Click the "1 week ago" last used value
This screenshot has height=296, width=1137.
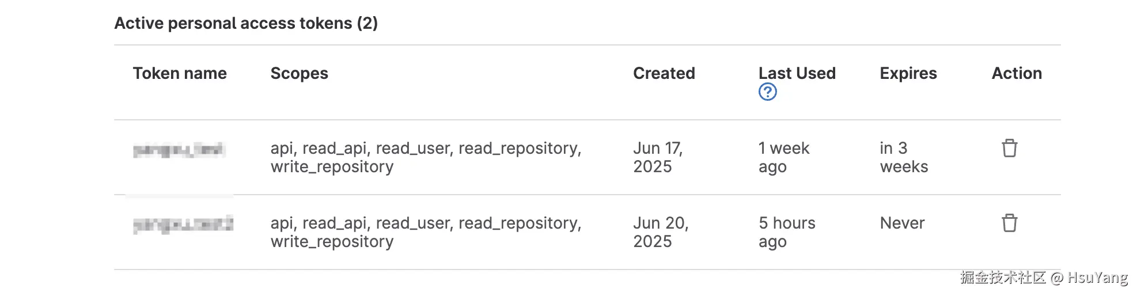point(783,157)
